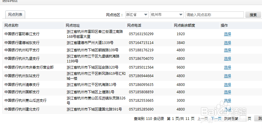The height and width of the screenshot is (129, 262).
Task: Click the 网点电话 column header
Action: click(x=134, y=26)
